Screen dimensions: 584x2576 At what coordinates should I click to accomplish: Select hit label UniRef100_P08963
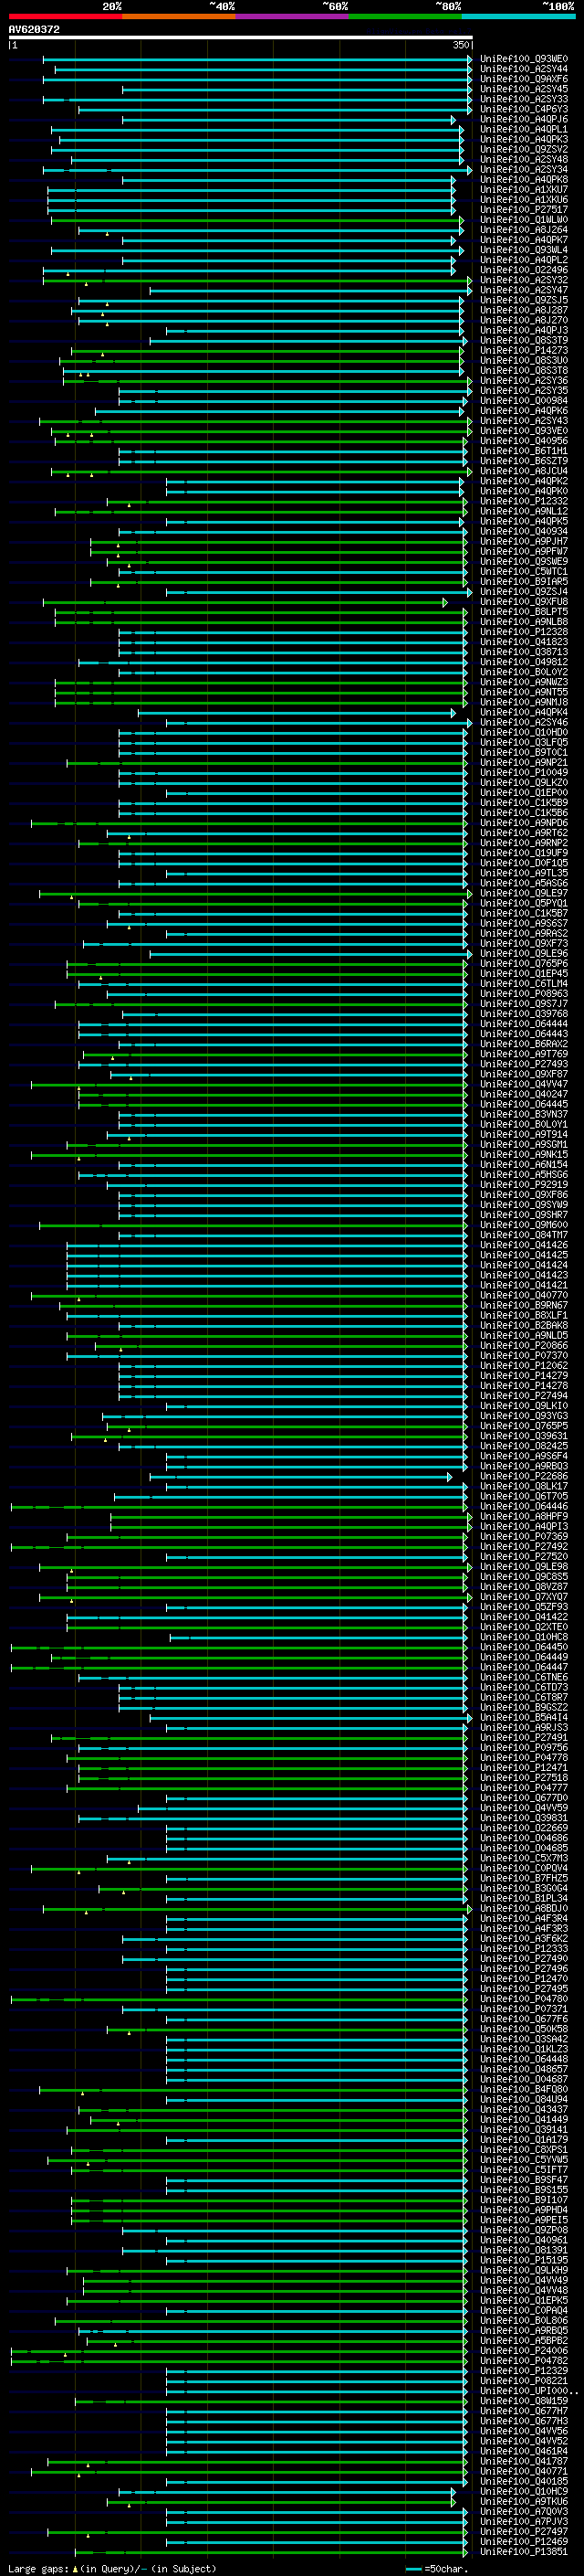coord(524,994)
